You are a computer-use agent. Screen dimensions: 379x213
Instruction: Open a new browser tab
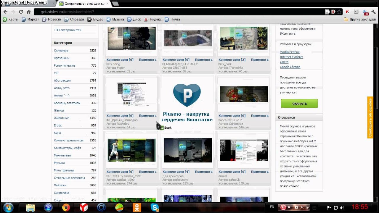coord(115,4)
